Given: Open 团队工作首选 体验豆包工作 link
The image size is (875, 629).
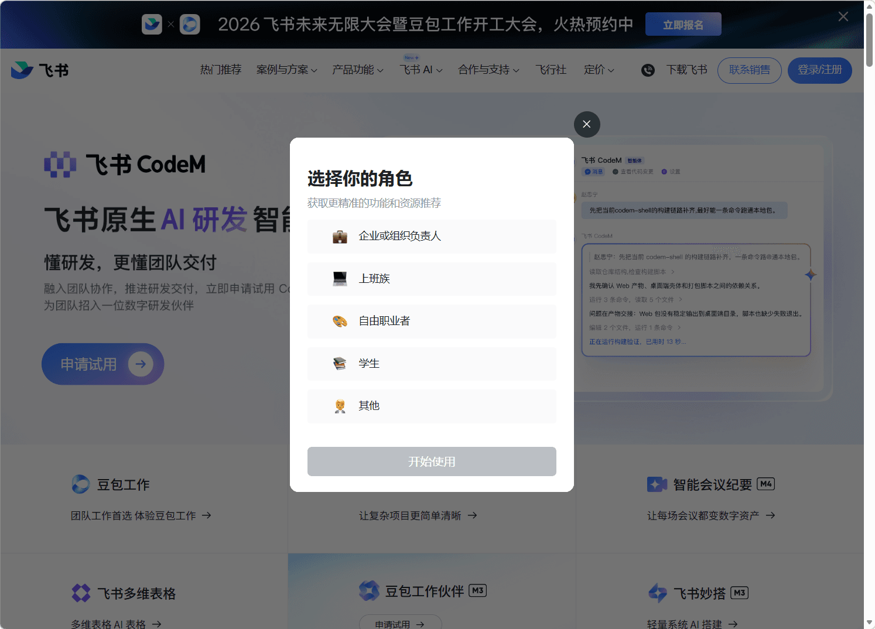Looking at the screenshot, I should point(141,515).
